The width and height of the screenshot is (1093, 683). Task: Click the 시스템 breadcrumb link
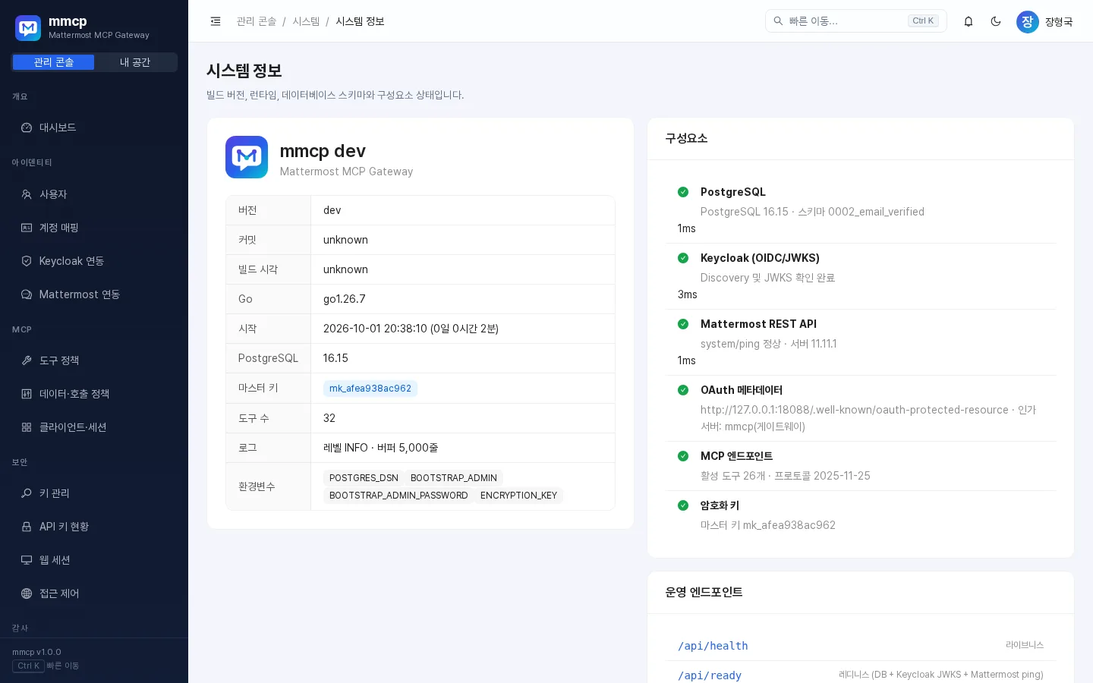[306, 21]
